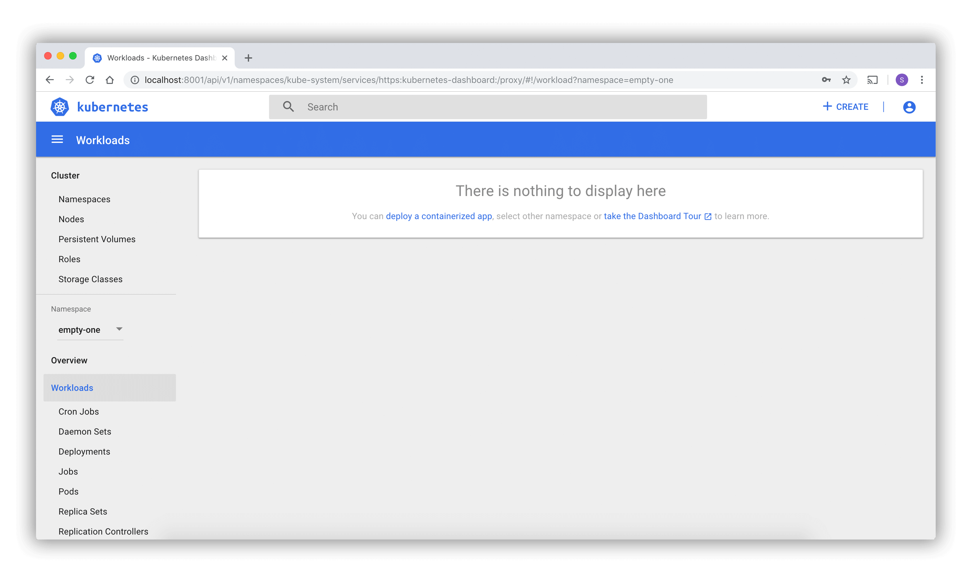Click the forward navigation arrow icon
Viewport: 969px width, 579px height.
[69, 79]
